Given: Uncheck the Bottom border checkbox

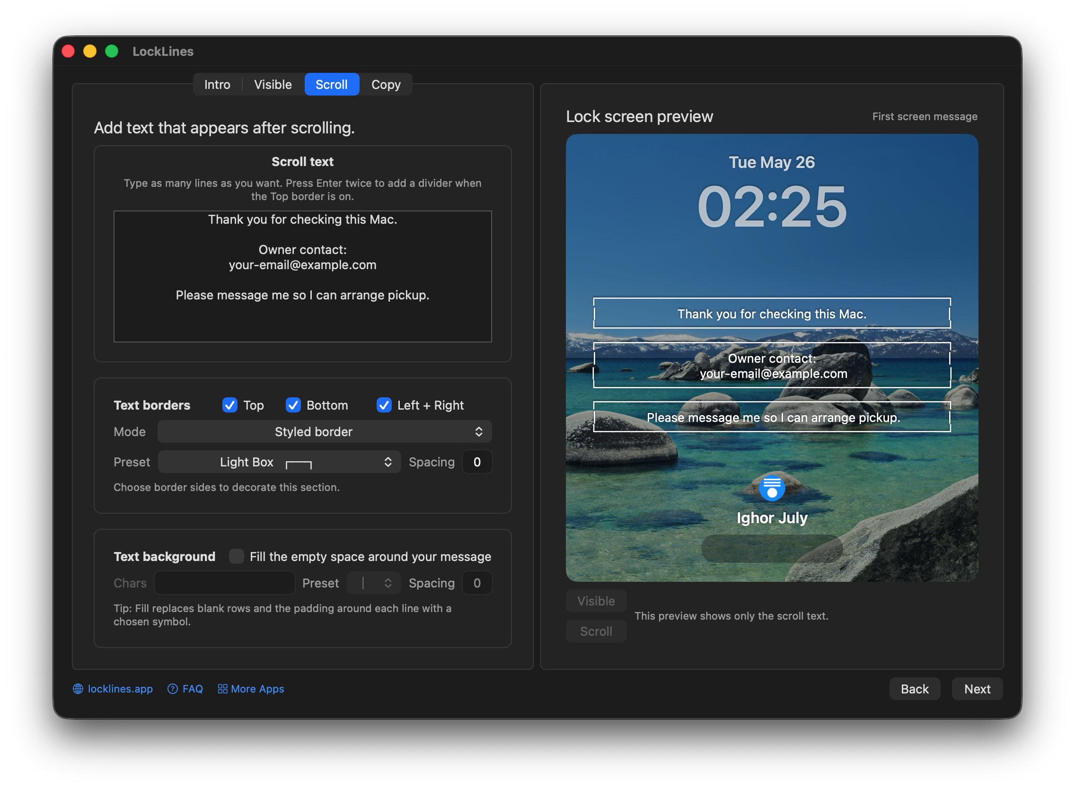Looking at the screenshot, I should click(293, 405).
